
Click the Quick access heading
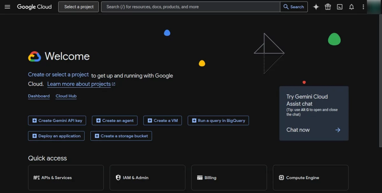[47, 158]
